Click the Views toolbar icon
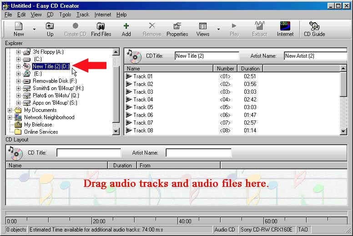This screenshot has width=353, height=236. click(203, 29)
